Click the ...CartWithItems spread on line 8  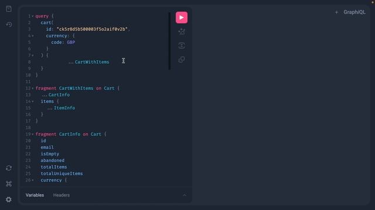click(88, 62)
